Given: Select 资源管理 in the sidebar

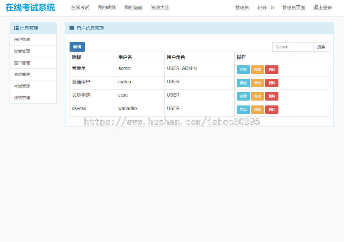Looking at the screenshot, I should click(x=33, y=75).
